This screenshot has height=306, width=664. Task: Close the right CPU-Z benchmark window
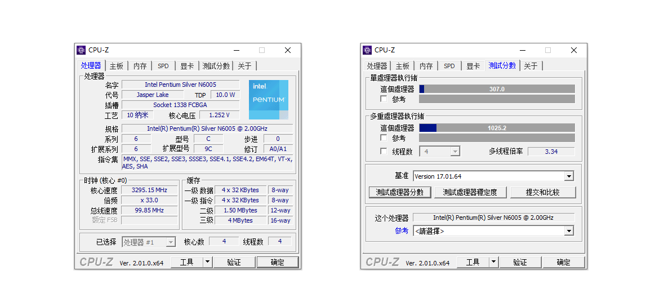(x=574, y=50)
